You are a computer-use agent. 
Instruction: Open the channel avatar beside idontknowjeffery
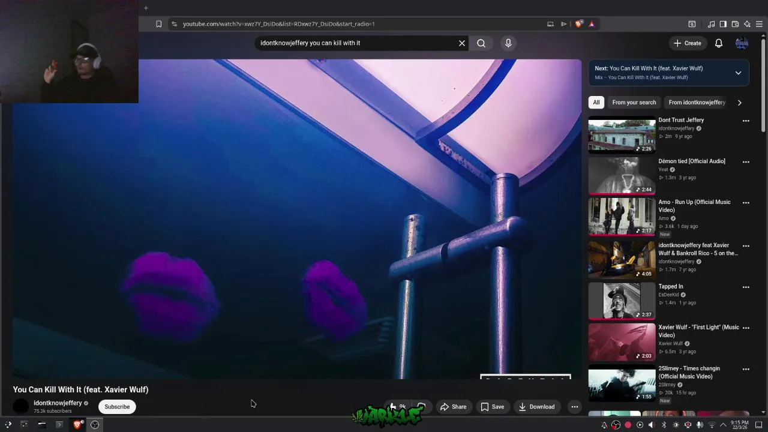(x=21, y=407)
